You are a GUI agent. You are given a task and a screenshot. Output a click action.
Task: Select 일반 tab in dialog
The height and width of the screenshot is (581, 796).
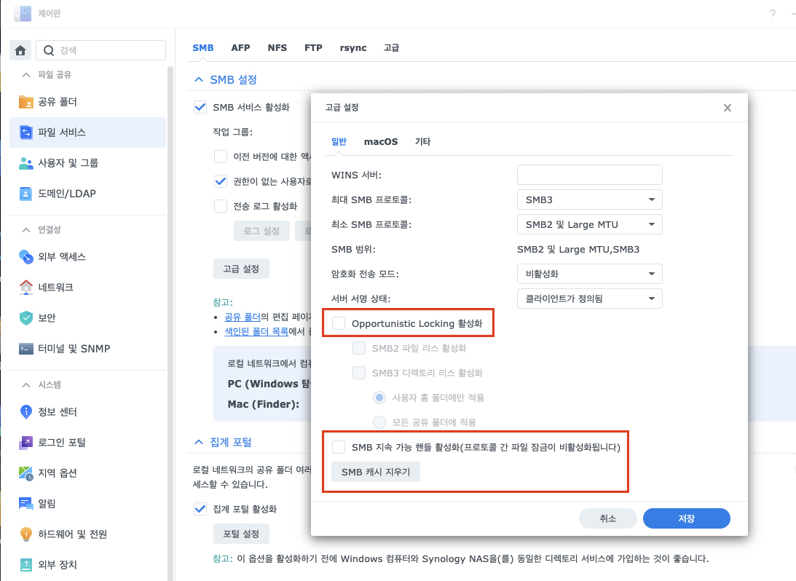[x=339, y=141]
